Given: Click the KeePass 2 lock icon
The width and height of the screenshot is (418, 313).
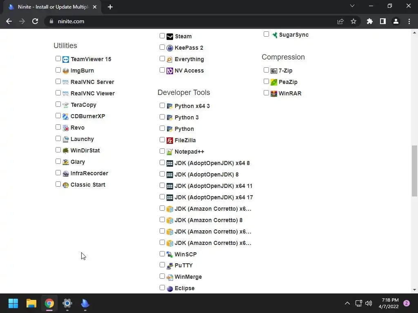Looking at the screenshot, I should [170, 48].
